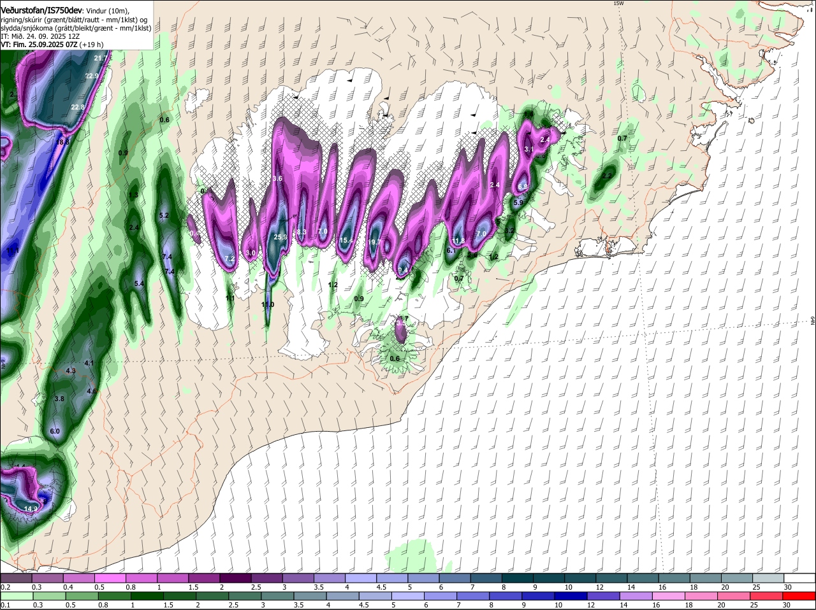Click the '0.1' label of the lower rain scale
Image resolution: width=816 pixels, height=610 pixels.
click(x=6, y=605)
